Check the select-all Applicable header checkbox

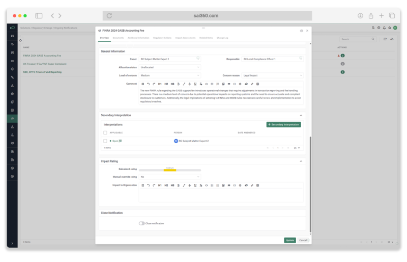(105, 133)
